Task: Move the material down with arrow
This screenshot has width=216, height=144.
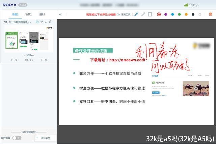Action: pos(46,22)
